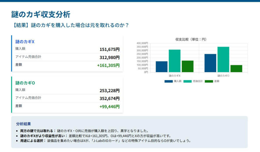The image size is (260, 152).
Task: Click the tallest bar in the 謎のカギO group
Action: click(223, 60)
